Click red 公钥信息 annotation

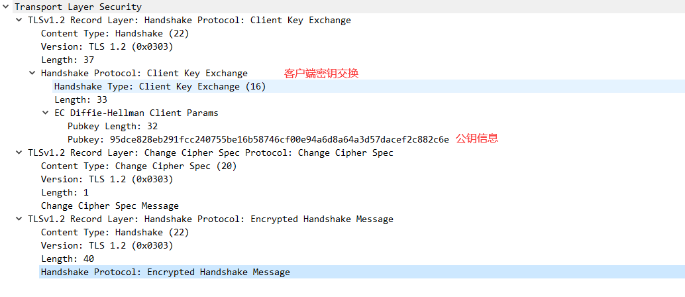coord(477,139)
